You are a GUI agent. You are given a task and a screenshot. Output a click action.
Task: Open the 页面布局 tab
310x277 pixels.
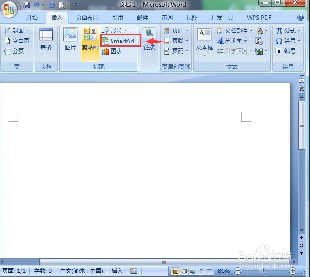click(87, 18)
